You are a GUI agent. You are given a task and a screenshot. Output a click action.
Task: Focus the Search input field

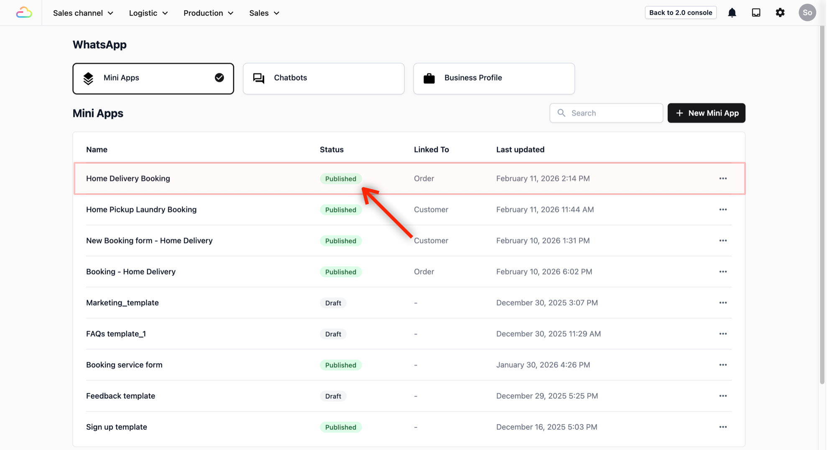coord(606,113)
